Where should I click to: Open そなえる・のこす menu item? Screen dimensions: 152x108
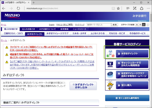[117, 33]
